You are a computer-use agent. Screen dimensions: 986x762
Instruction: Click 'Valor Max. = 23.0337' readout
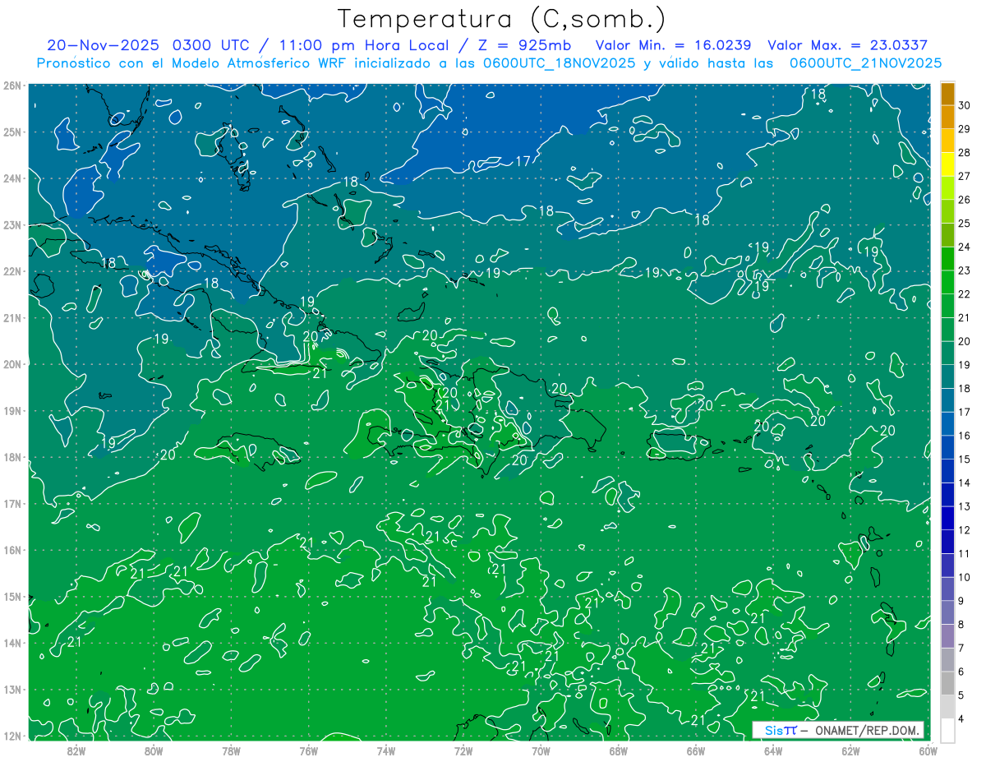(x=847, y=45)
